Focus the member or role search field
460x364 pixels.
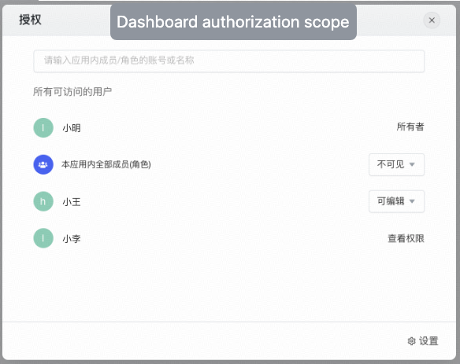pyautogui.click(x=229, y=61)
